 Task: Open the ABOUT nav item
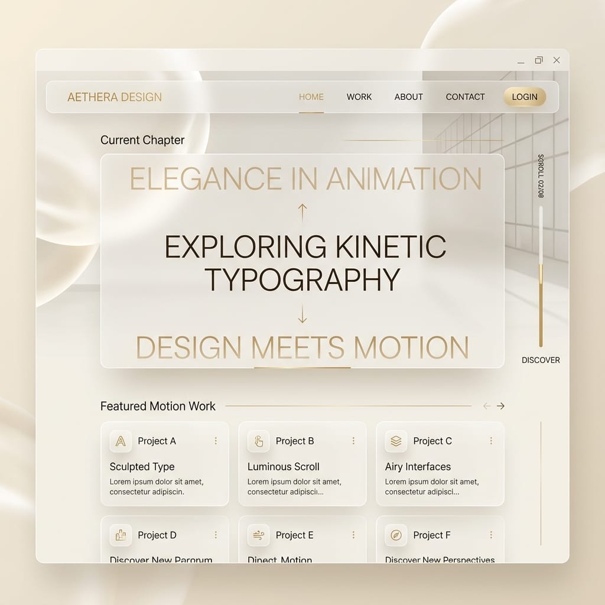409,97
